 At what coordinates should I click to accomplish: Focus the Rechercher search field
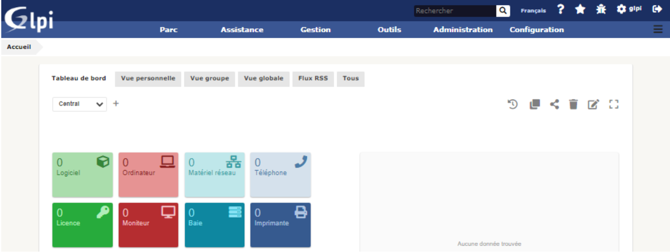[455, 10]
